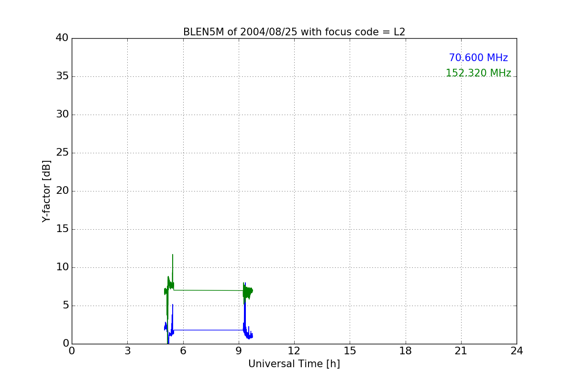Viewport: 574px width, 382px height.
Task: Click the green horizontal trace line near 7 dB
Action: click(x=208, y=290)
